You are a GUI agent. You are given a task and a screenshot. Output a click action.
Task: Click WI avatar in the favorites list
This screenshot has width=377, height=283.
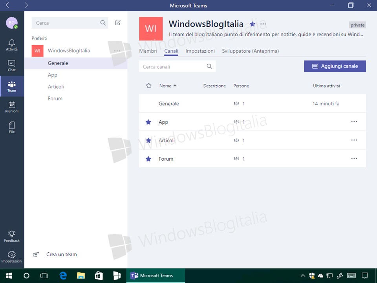(38, 51)
